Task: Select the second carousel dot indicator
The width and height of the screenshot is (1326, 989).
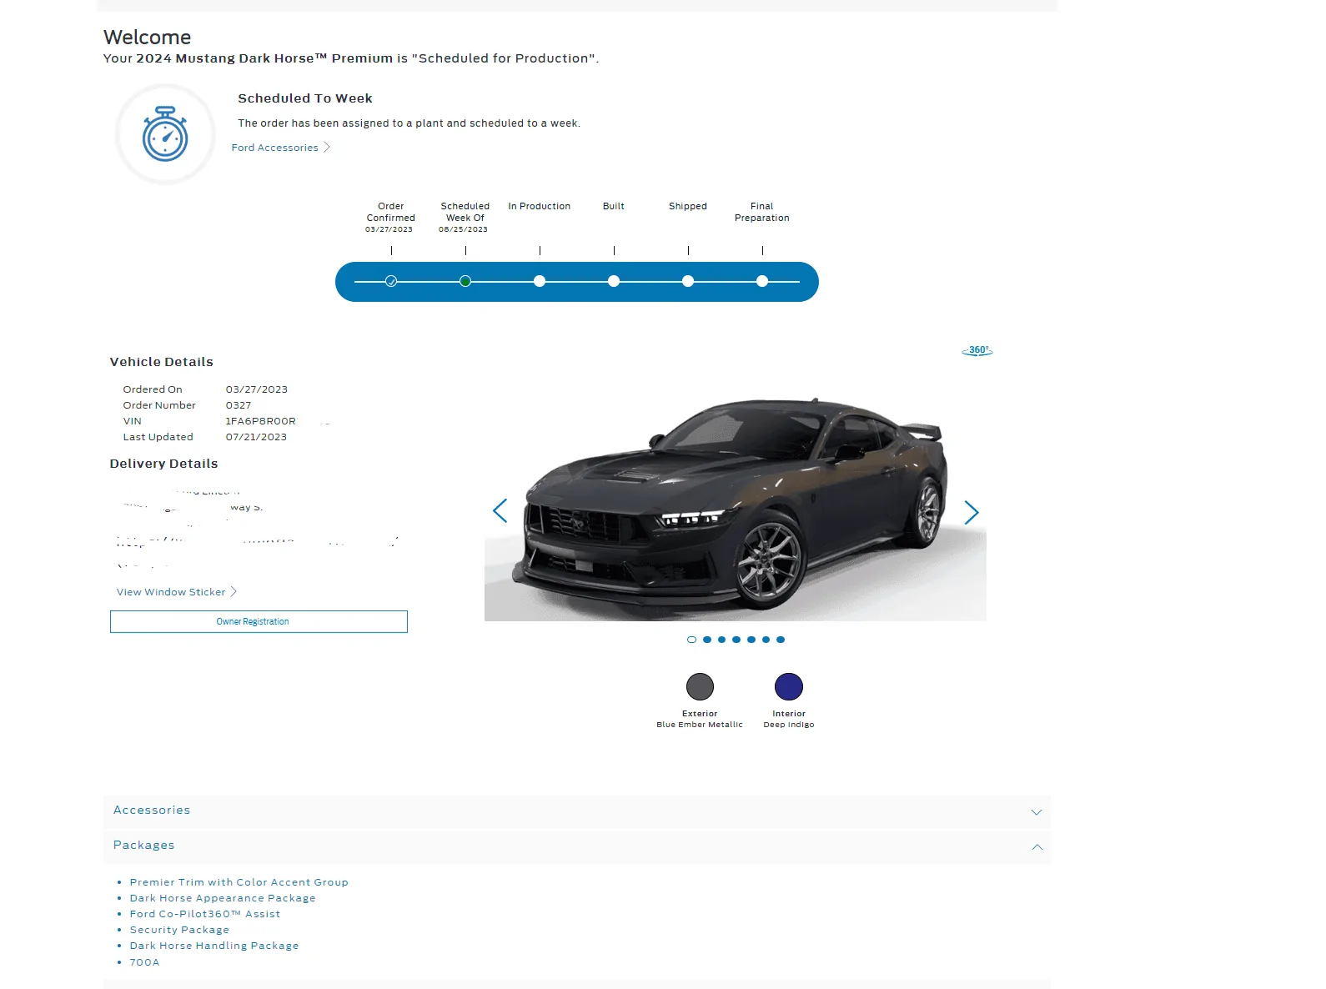Action: tap(707, 640)
